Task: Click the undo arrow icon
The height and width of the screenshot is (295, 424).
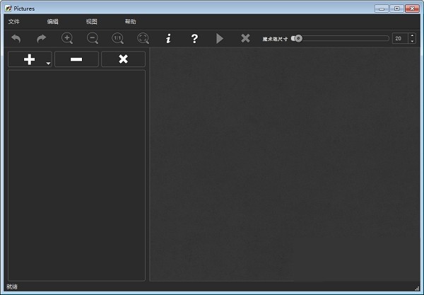Action: click(x=16, y=39)
